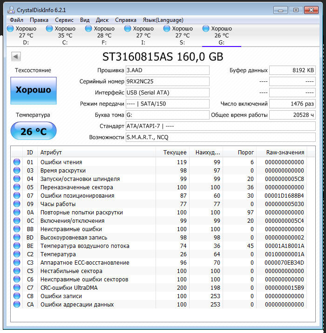This screenshot has height=333, width=326.
Task: Click power-on count field 1476 раз
Action: [x=292, y=104]
